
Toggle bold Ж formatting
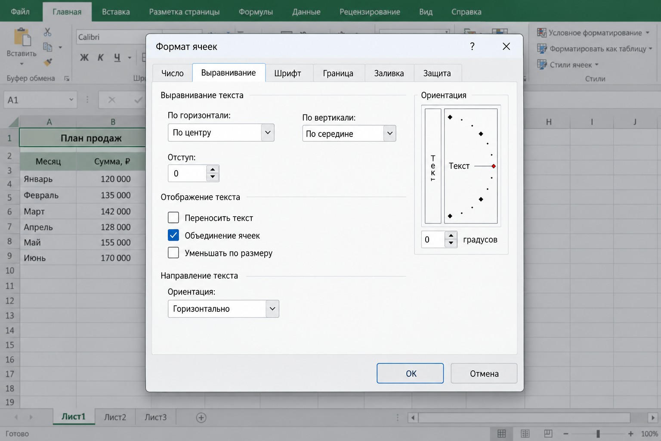point(84,57)
